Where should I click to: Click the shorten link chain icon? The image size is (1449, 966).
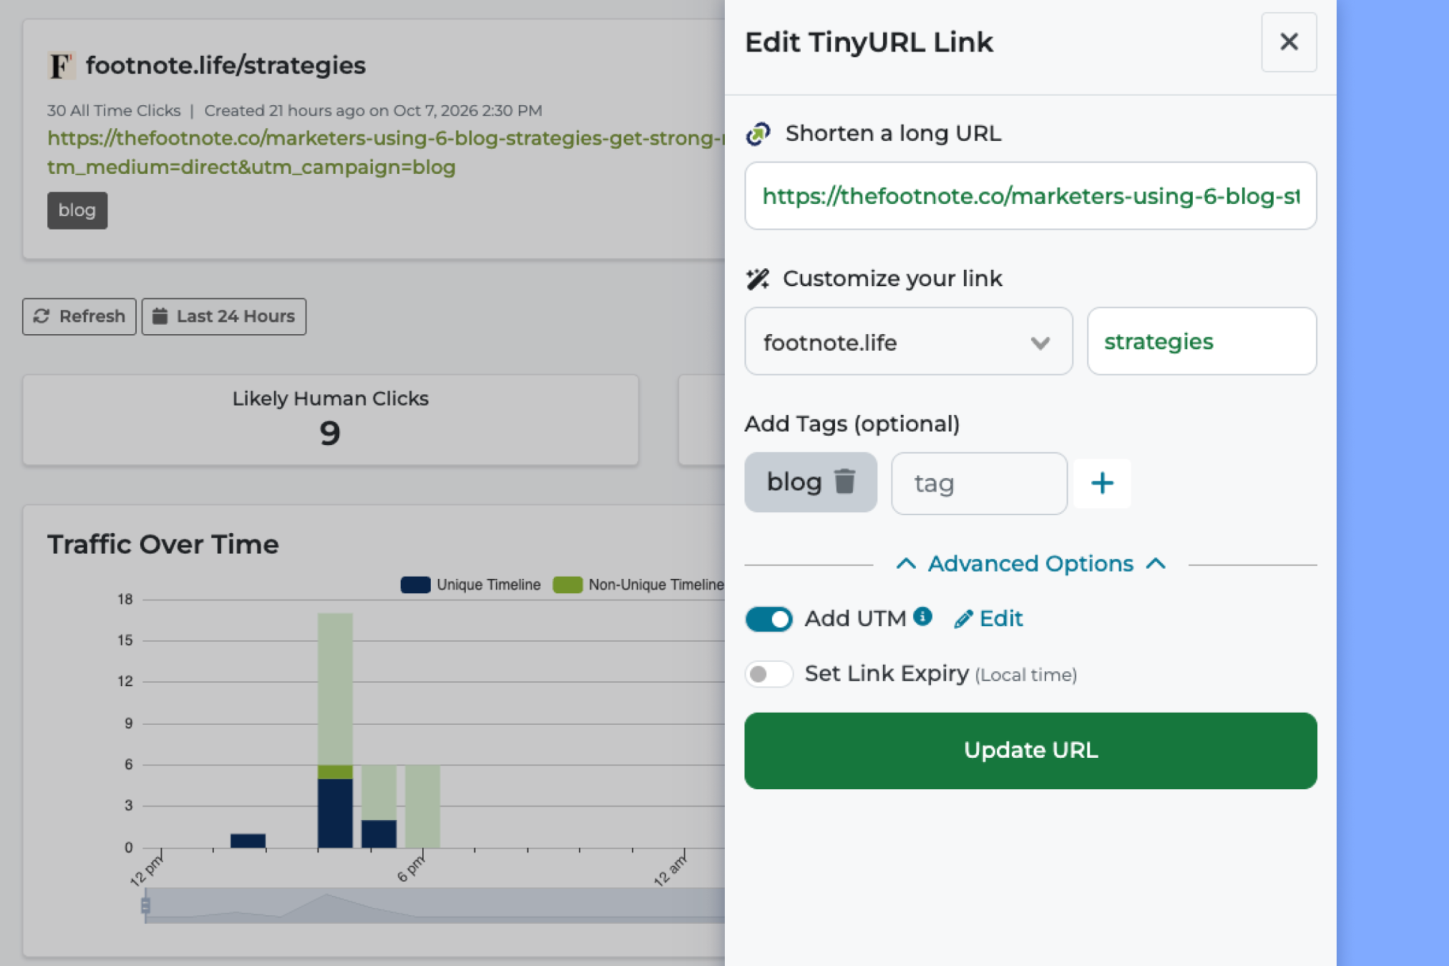pyautogui.click(x=758, y=134)
